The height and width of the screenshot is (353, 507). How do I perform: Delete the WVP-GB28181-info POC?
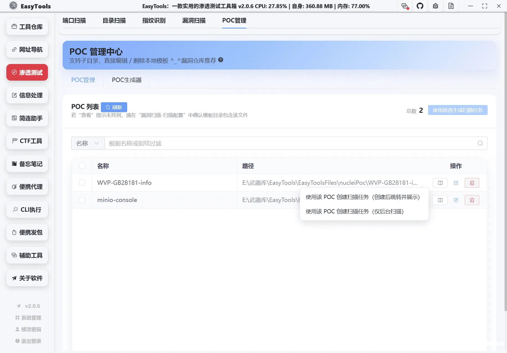pos(472,183)
